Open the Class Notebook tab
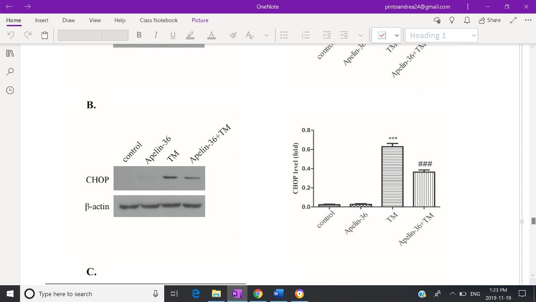This screenshot has height=302, width=536. point(159,20)
